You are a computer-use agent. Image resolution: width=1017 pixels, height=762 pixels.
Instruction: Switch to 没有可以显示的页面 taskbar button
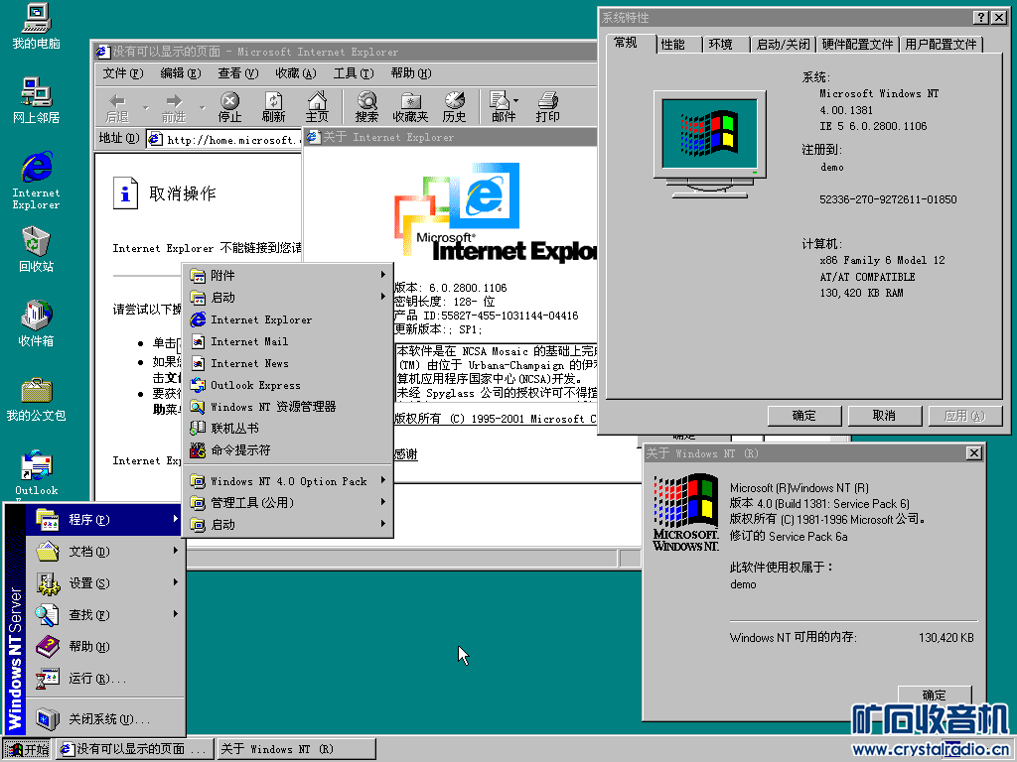pos(134,749)
